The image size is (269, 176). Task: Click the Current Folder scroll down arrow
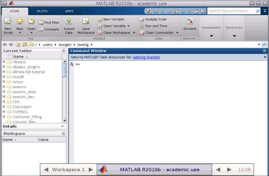pyautogui.click(x=64, y=121)
